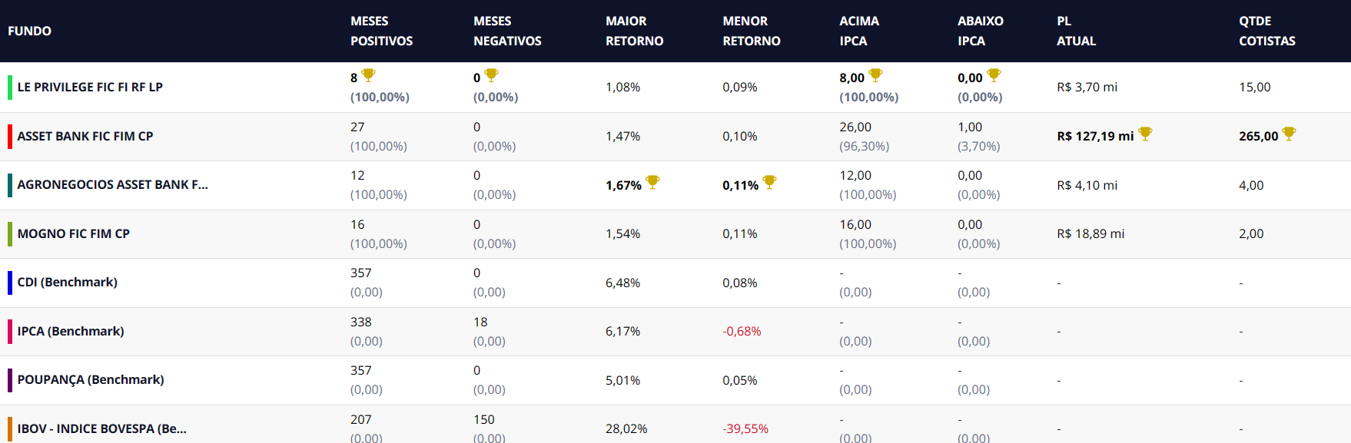Open AGRONEGOCIOS ASSET BANK fund row

[x=112, y=185]
